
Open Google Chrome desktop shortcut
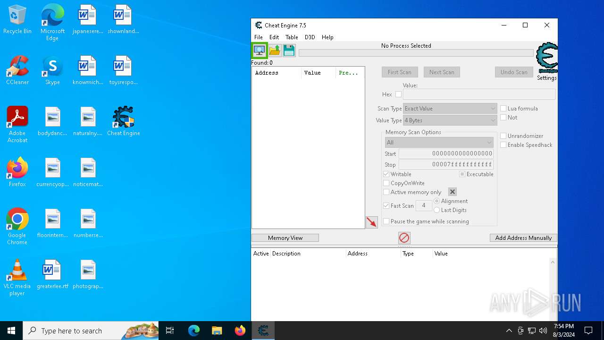click(x=17, y=227)
